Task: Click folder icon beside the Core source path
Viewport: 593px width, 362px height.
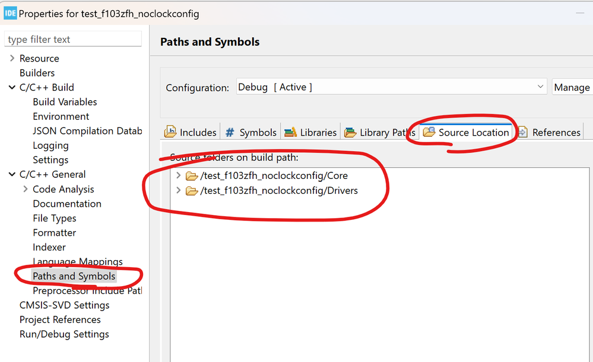Action: point(192,176)
